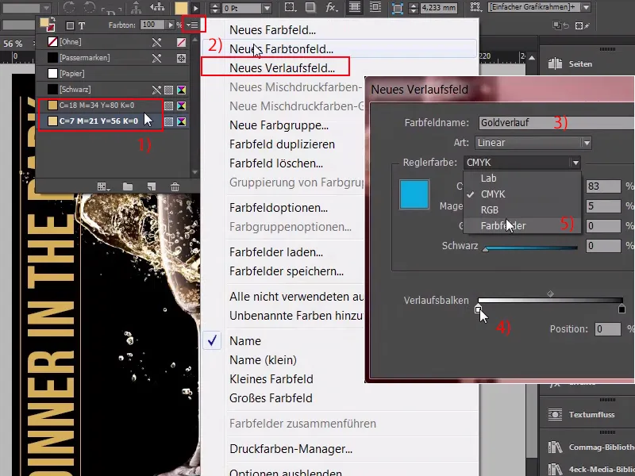Click the clear overrides icon
635x476 pixels.
pos(561,25)
